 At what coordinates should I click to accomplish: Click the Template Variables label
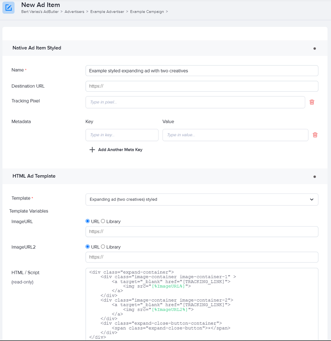(29, 211)
